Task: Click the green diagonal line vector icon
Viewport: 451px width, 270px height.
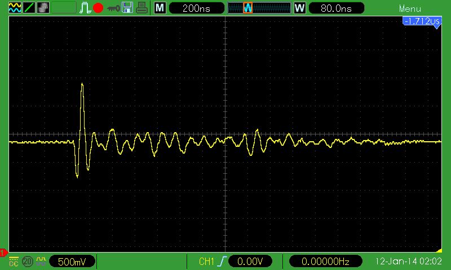Action: [29, 8]
